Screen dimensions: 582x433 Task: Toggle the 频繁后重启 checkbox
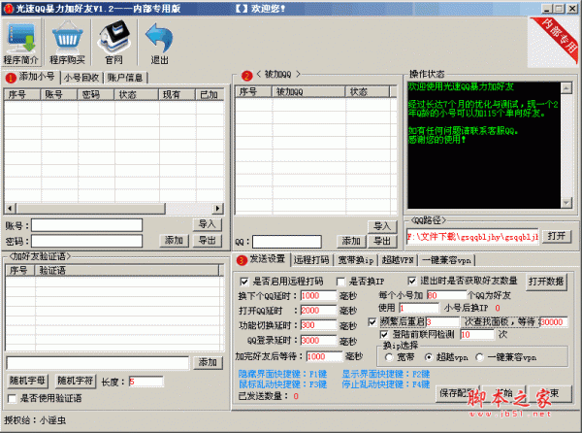pyautogui.click(x=372, y=321)
